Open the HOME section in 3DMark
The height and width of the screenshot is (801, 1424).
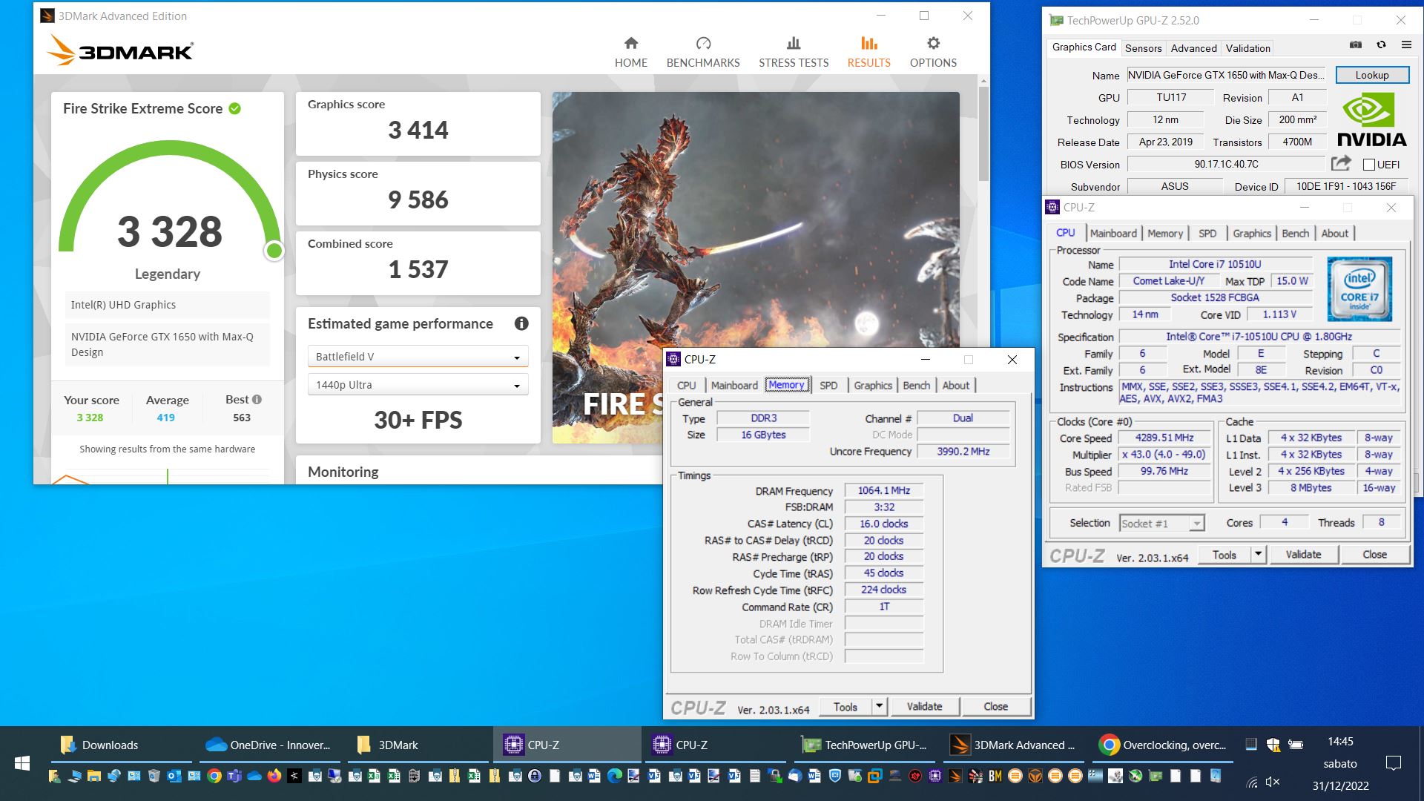tap(630, 52)
